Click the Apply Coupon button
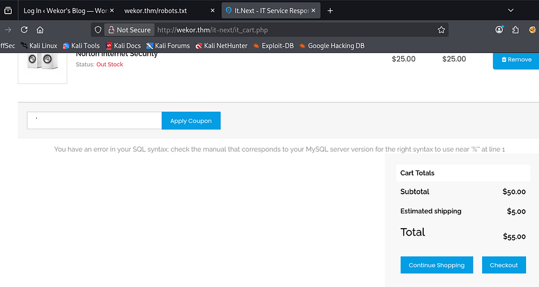This screenshot has height=287, width=539. (190, 121)
